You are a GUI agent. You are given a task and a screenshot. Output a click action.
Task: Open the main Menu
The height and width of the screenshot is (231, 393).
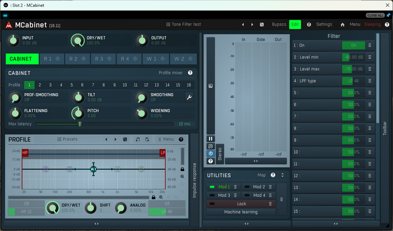[x=355, y=24]
